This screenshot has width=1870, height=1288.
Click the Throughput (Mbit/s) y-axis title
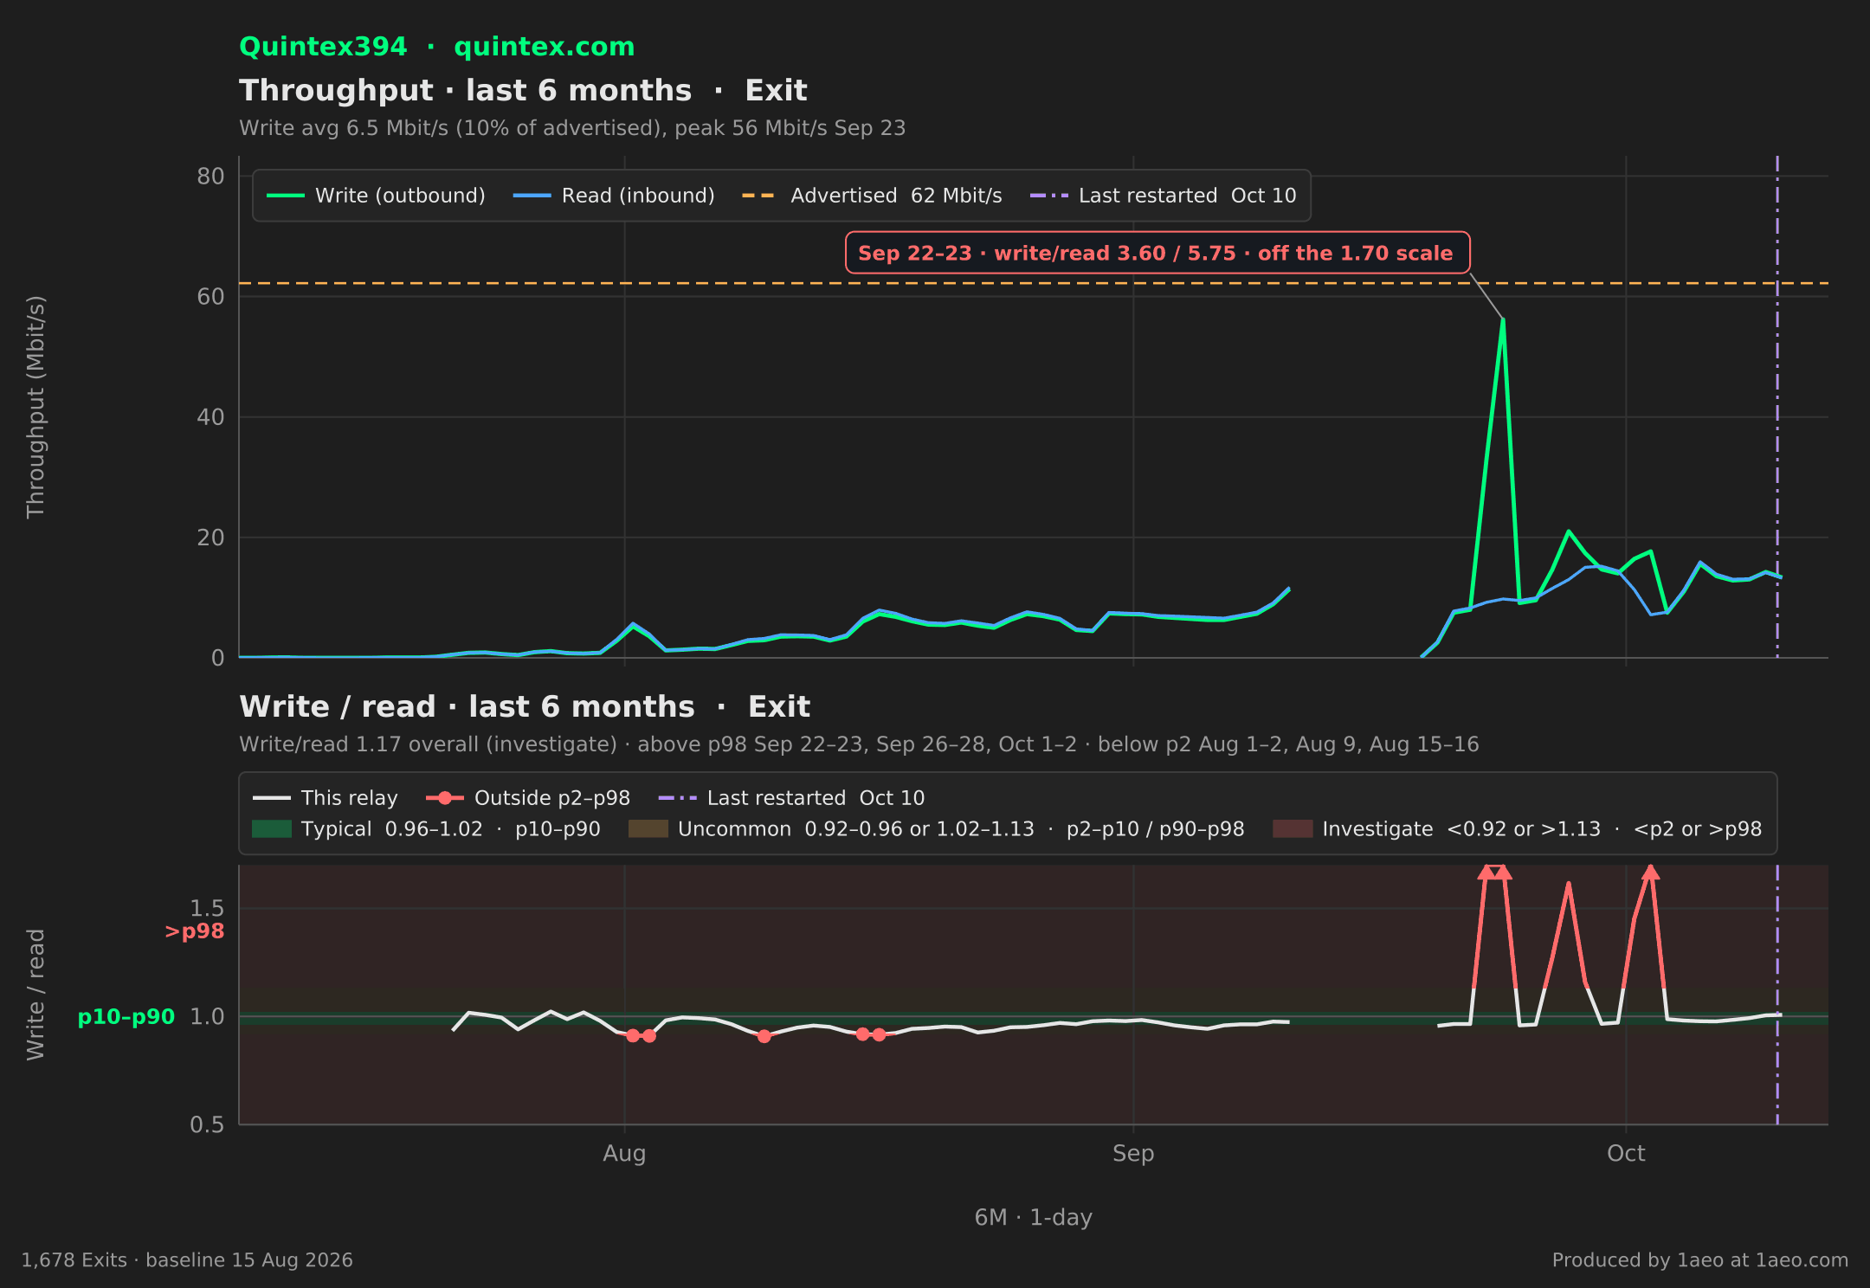point(35,407)
